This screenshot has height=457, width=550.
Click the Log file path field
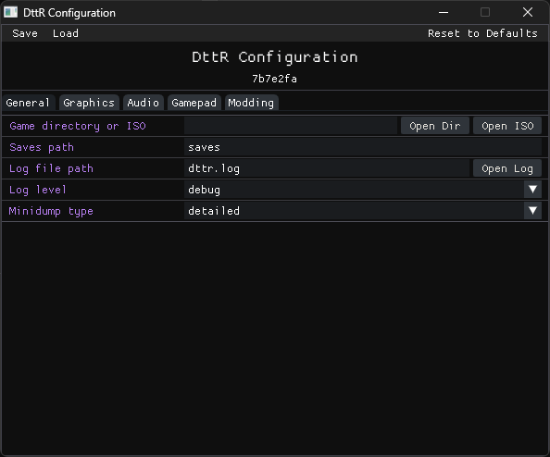point(327,168)
